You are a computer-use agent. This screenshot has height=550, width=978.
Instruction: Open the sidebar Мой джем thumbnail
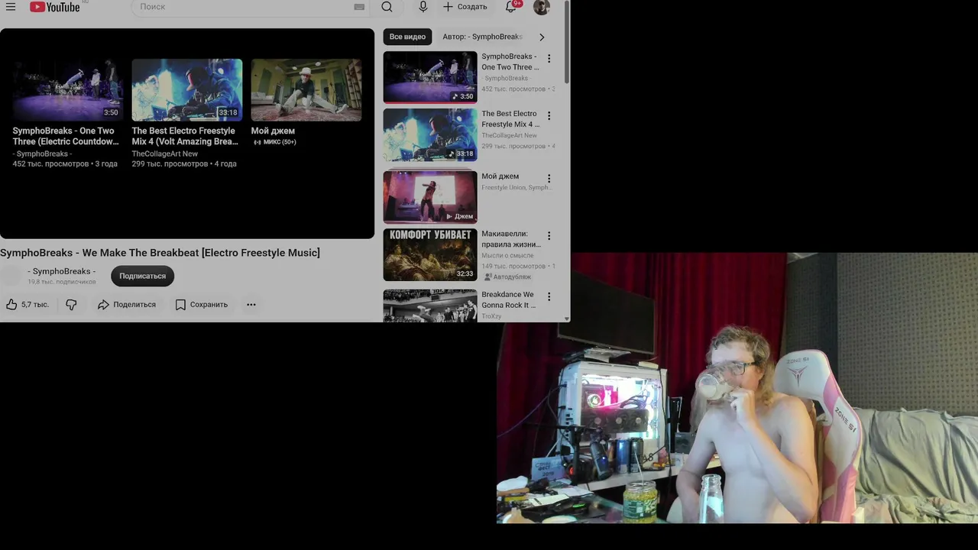[430, 196]
